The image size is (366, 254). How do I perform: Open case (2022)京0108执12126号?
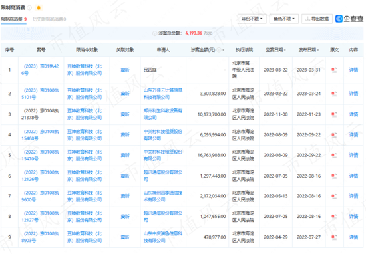coord(40,176)
